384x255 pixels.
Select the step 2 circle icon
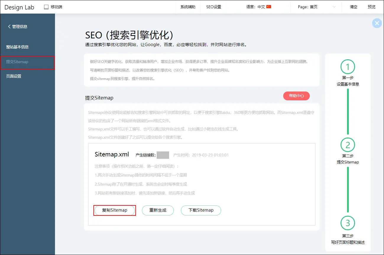click(x=348, y=145)
